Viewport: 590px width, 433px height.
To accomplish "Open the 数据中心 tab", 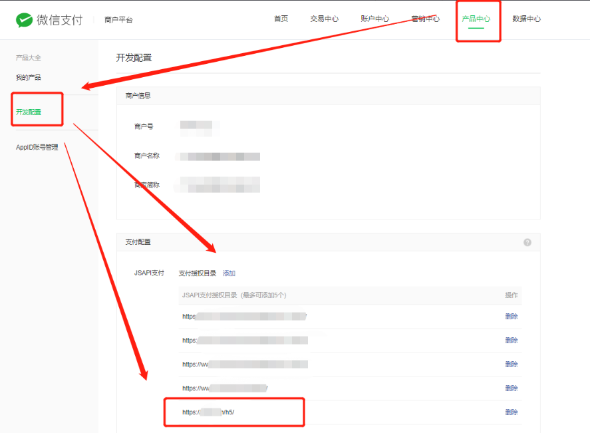I will pos(526,19).
